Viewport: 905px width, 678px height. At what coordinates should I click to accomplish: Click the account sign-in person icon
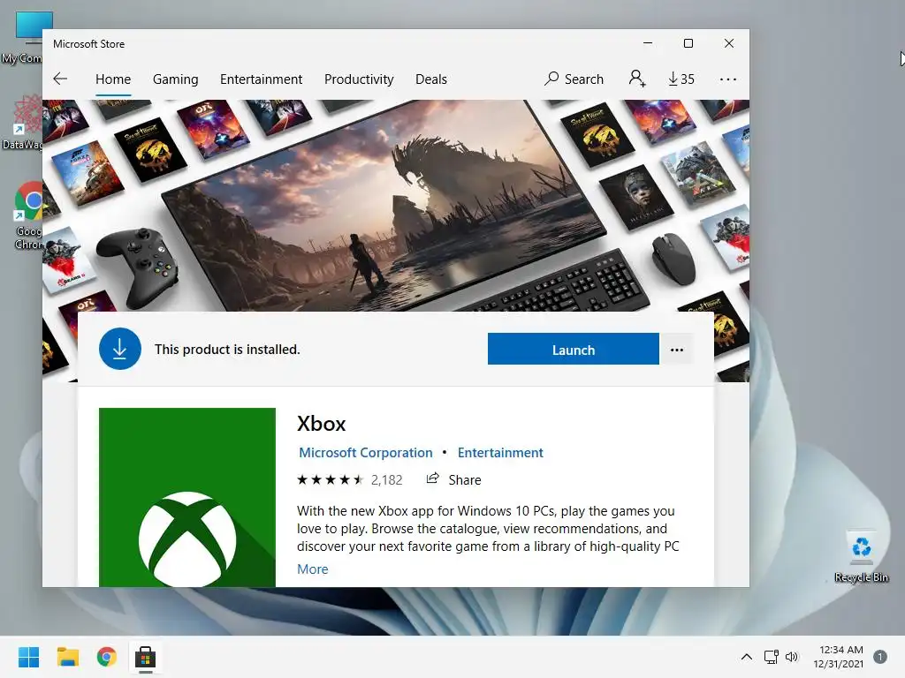tap(637, 79)
